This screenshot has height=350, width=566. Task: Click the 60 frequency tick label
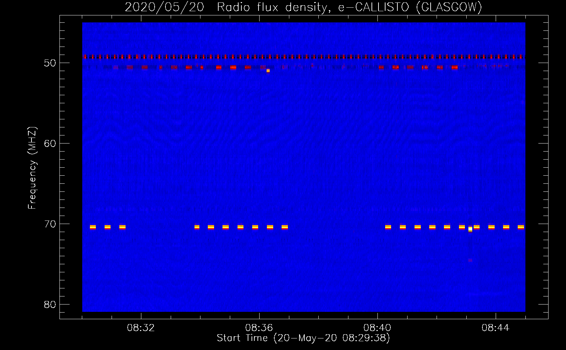tap(50, 143)
